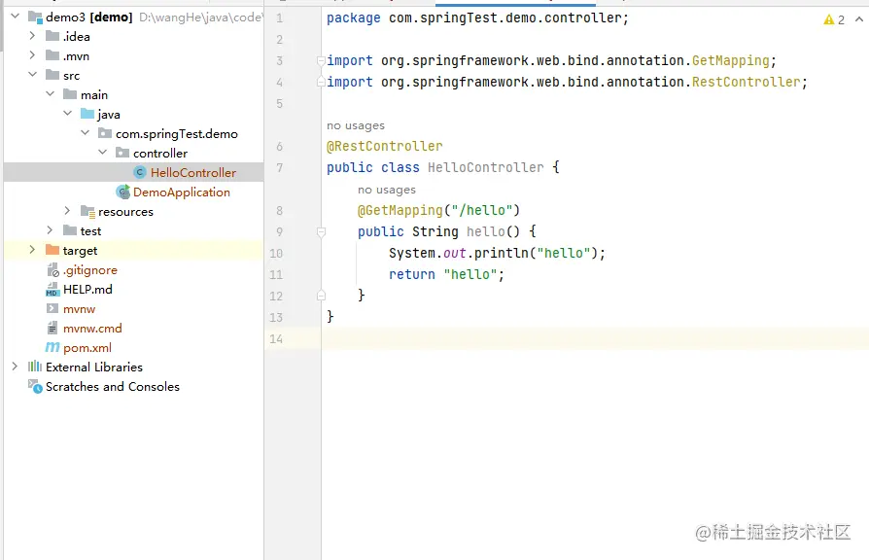
Task: Expand the resources folder
Action: 67,211
